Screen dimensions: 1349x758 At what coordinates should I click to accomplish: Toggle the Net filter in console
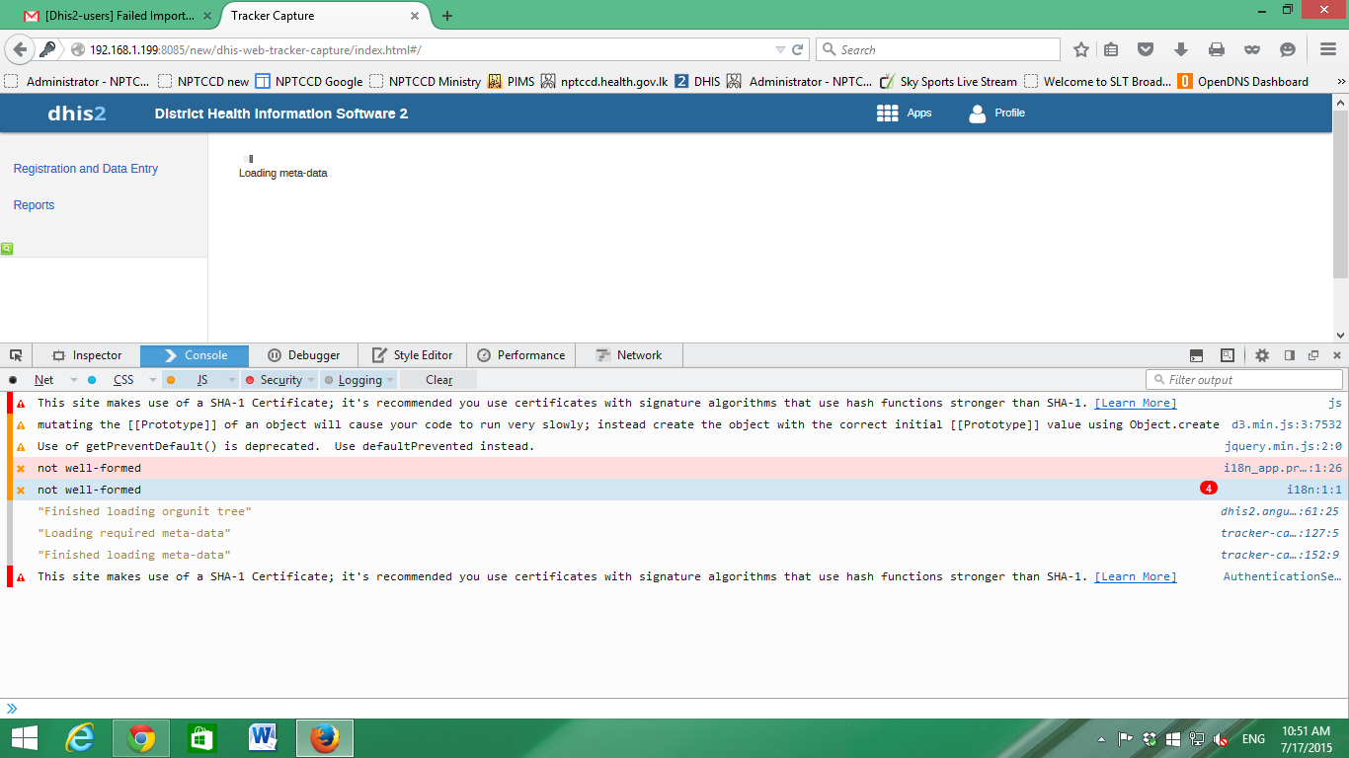pyautogui.click(x=43, y=380)
